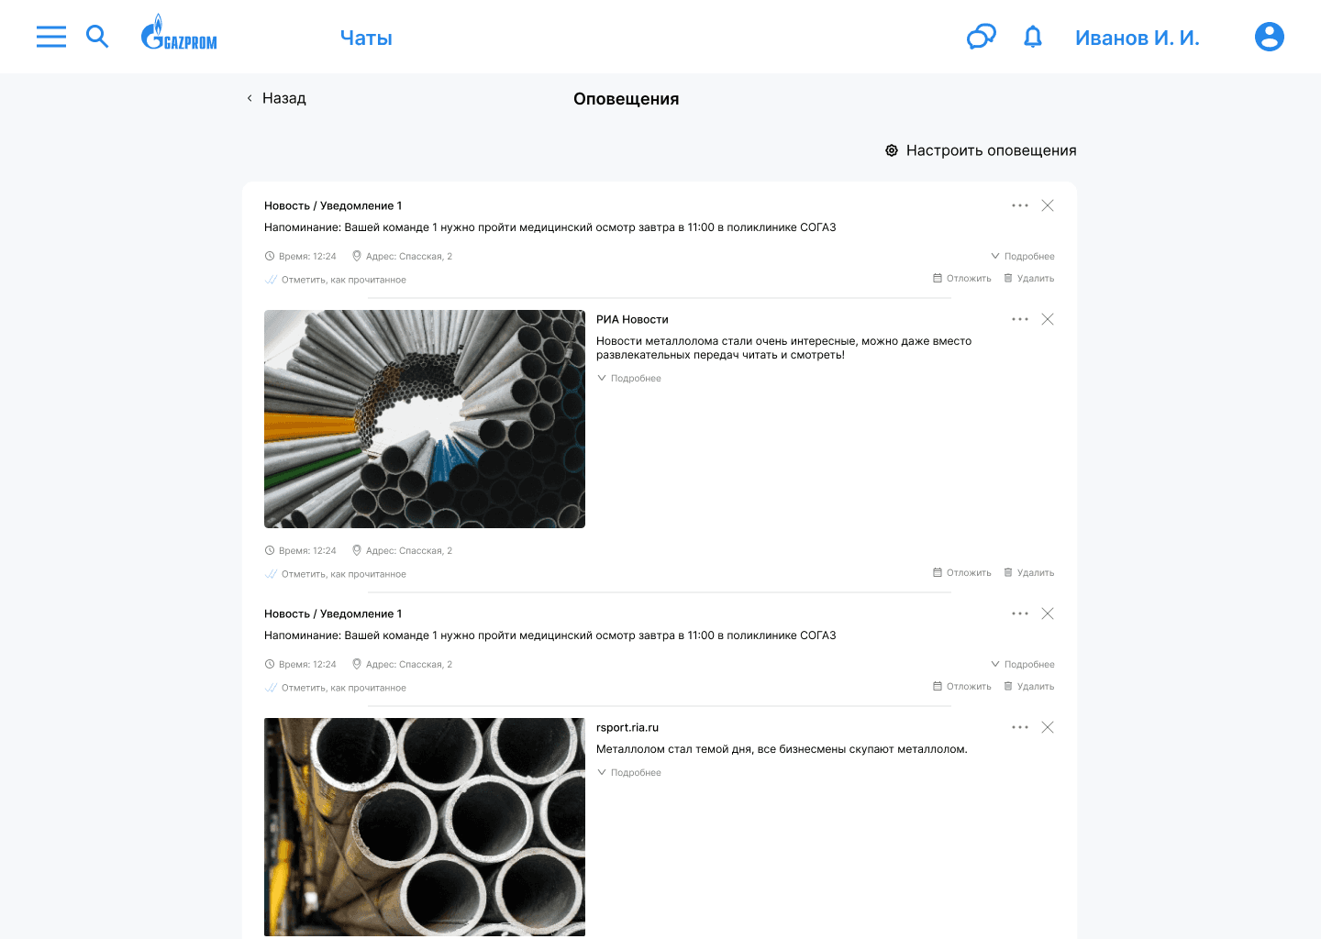The width and height of the screenshot is (1321, 939).
Task: Click Удалить in second Новость / Уведомление 1
Action: click(1029, 686)
